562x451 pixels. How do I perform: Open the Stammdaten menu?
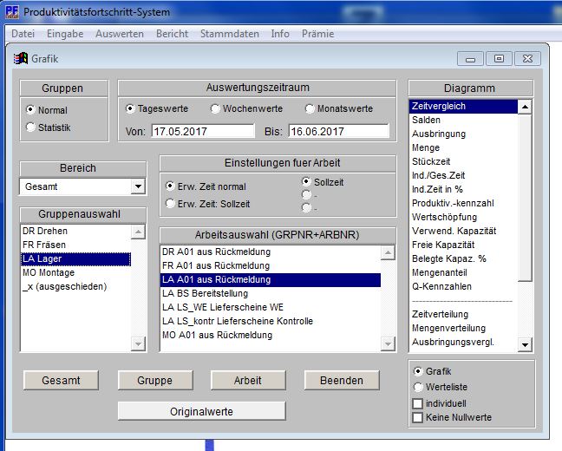[229, 34]
